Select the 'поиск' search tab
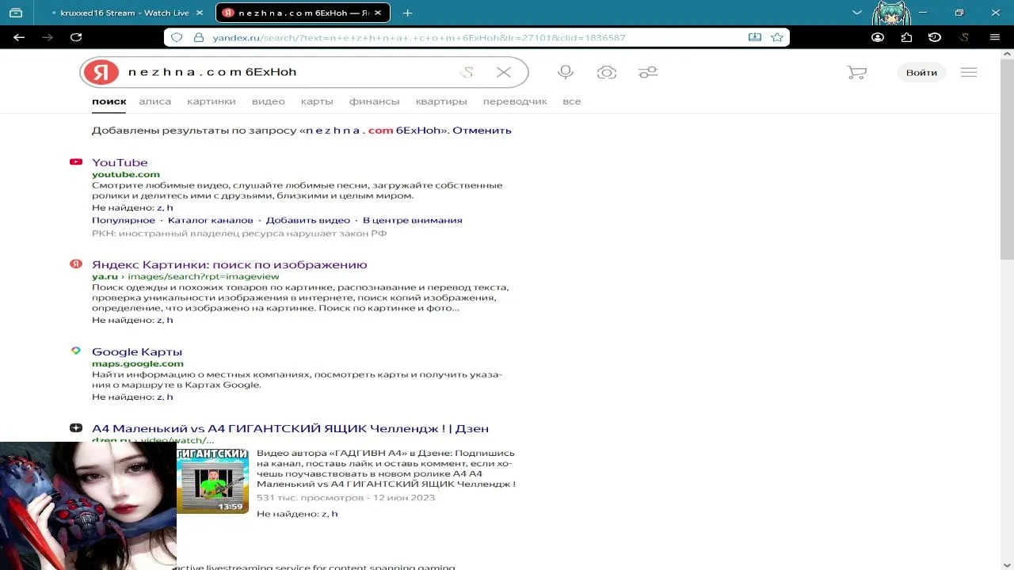The width and height of the screenshot is (1014, 570). [x=109, y=101]
